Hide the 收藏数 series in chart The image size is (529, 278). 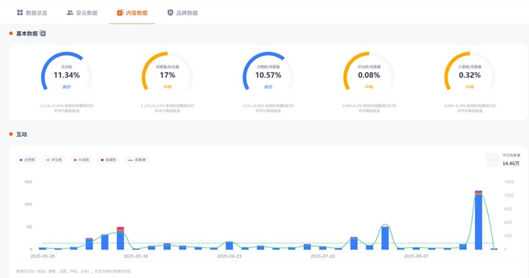[x=108, y=160]
